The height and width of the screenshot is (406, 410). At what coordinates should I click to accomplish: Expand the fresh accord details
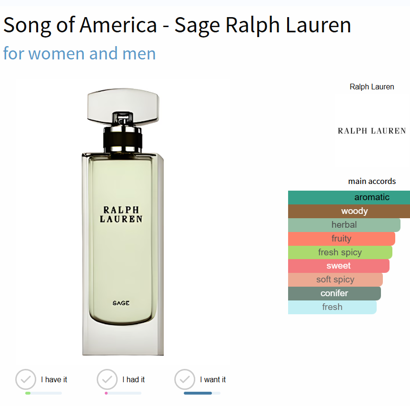pos(332,307)
